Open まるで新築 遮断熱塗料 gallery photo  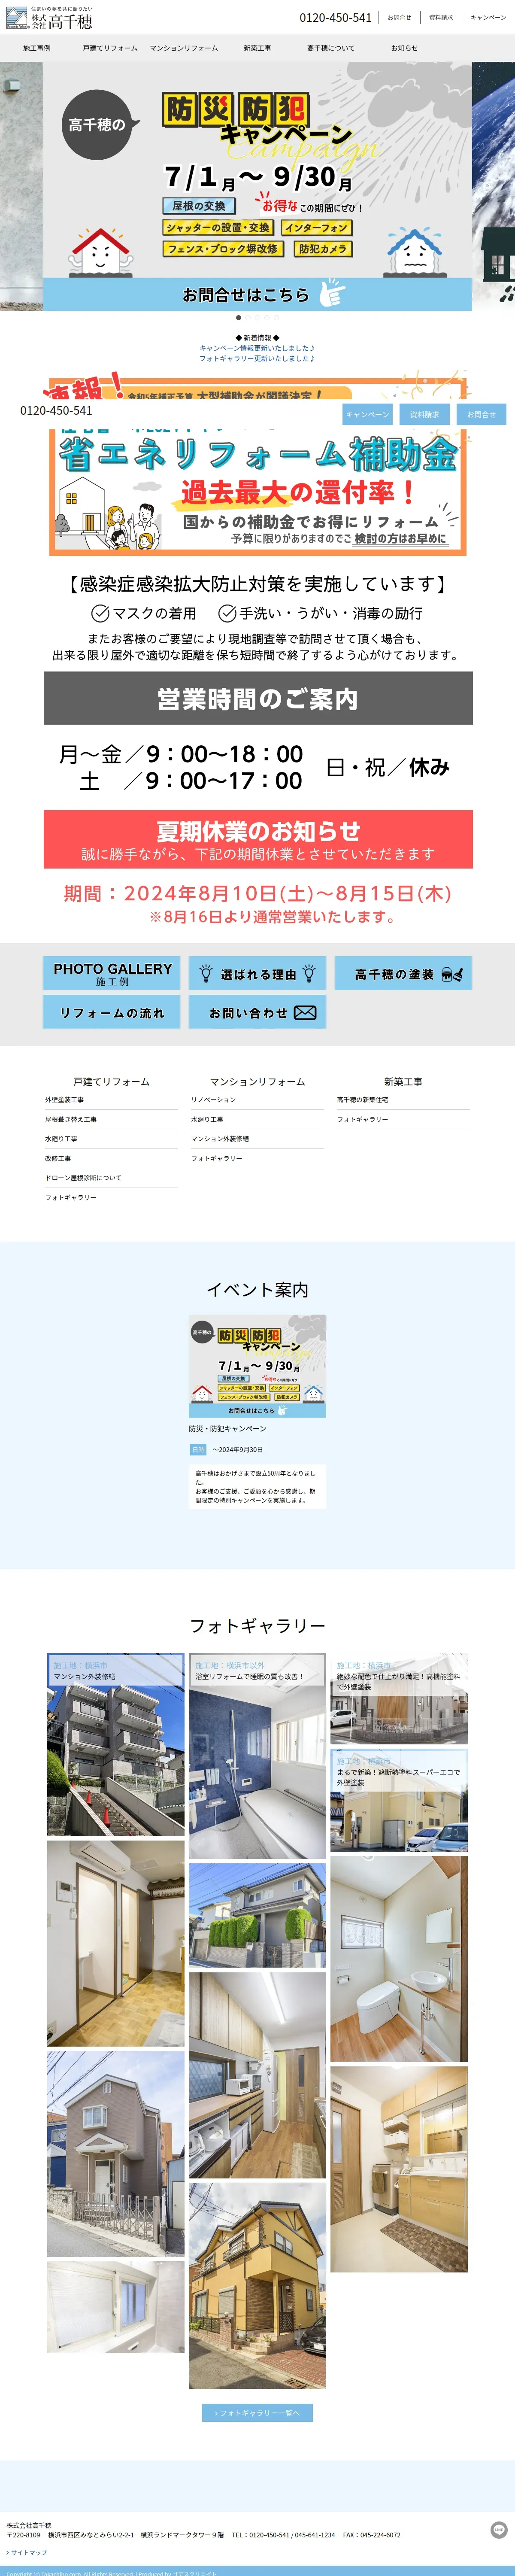pos(399,1800)
